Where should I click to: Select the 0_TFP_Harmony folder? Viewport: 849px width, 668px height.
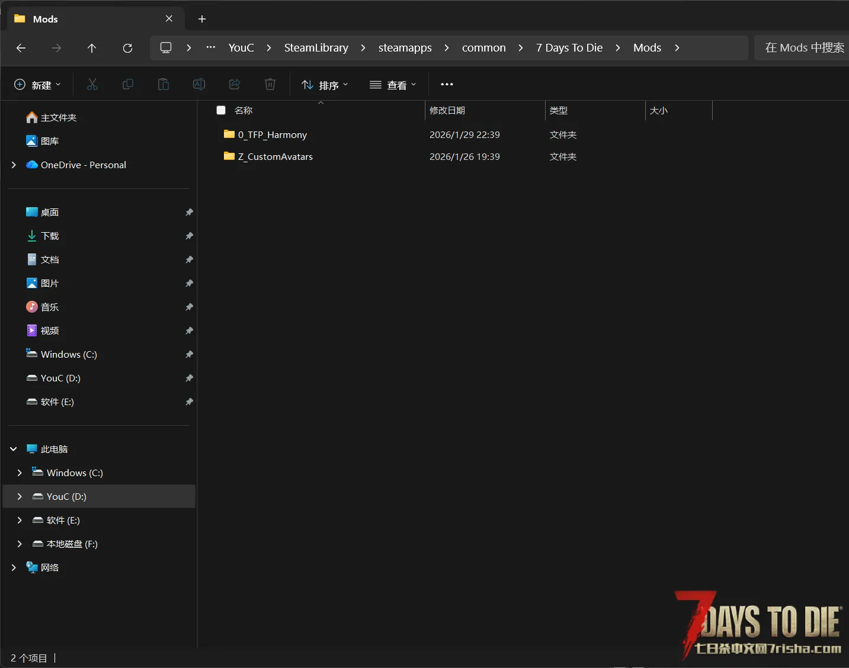pyautogui.click(x=273, y=135)
